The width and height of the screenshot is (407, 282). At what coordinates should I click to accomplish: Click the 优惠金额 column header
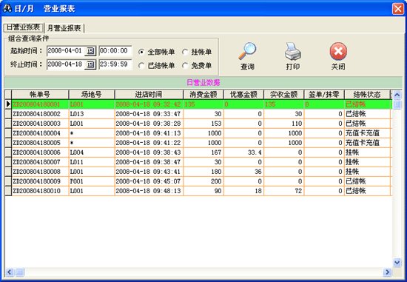[243, 95]
